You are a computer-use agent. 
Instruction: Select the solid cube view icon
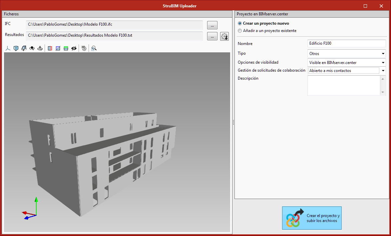point(16,48)
